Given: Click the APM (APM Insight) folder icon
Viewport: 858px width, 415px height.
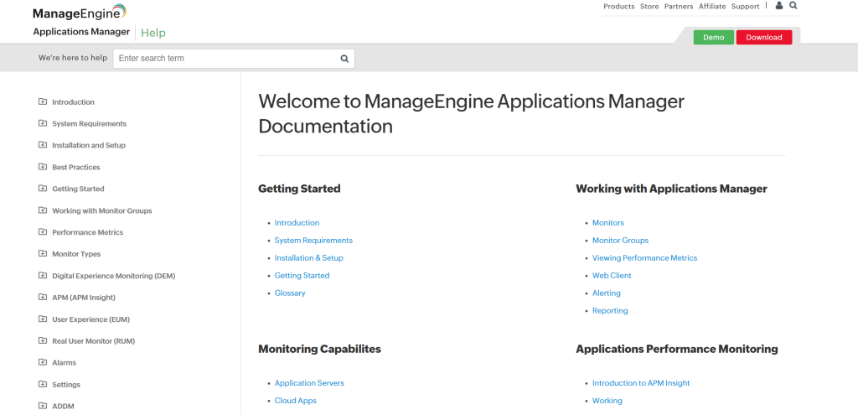Looking at the screenshot, I should click(x=43, y=298).
